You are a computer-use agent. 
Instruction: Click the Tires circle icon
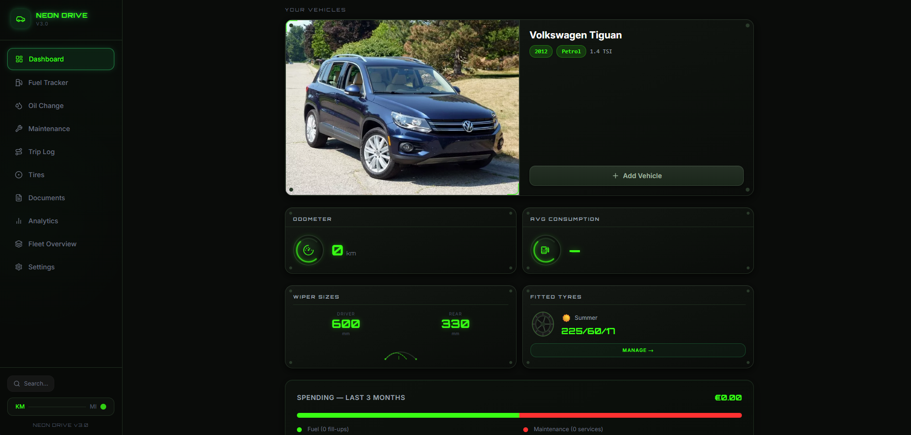(19, 175)
